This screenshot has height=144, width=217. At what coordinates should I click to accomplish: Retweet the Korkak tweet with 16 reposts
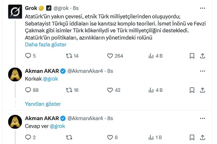69,90
